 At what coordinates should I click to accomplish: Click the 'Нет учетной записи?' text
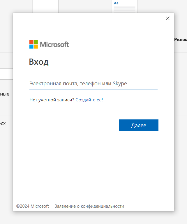tap(52, 100)
